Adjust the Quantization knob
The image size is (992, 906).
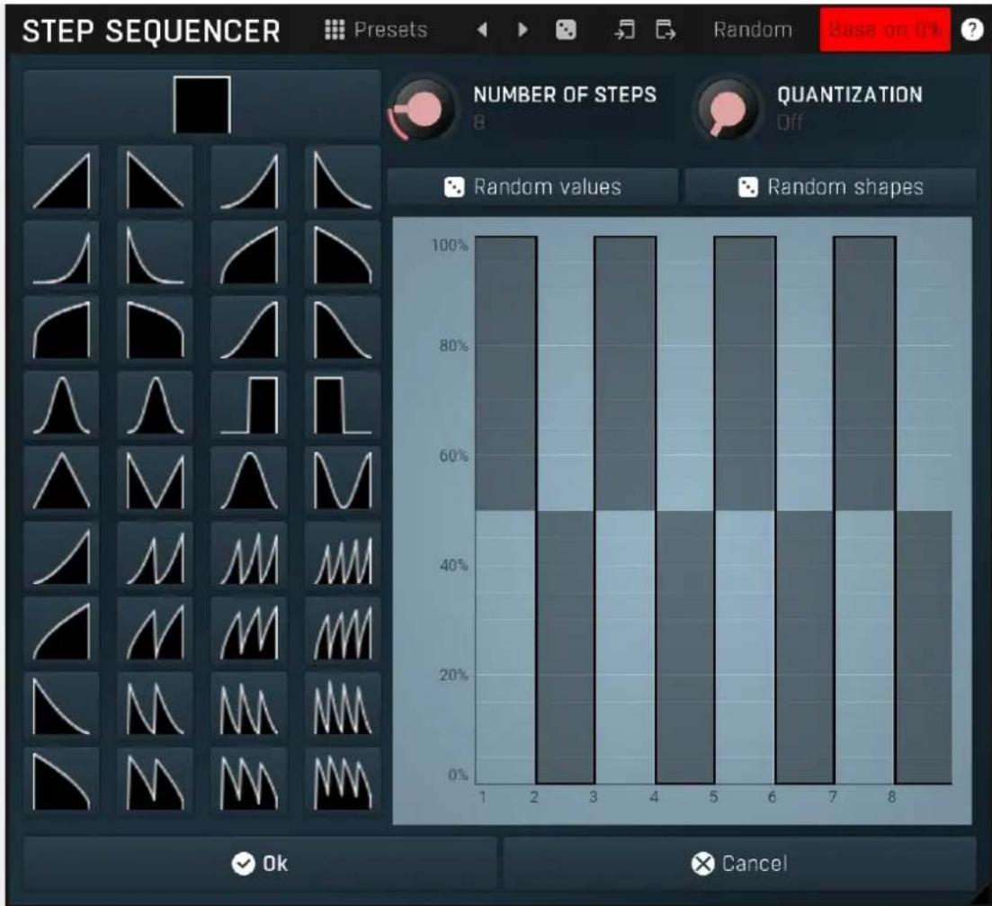(728, 109)
